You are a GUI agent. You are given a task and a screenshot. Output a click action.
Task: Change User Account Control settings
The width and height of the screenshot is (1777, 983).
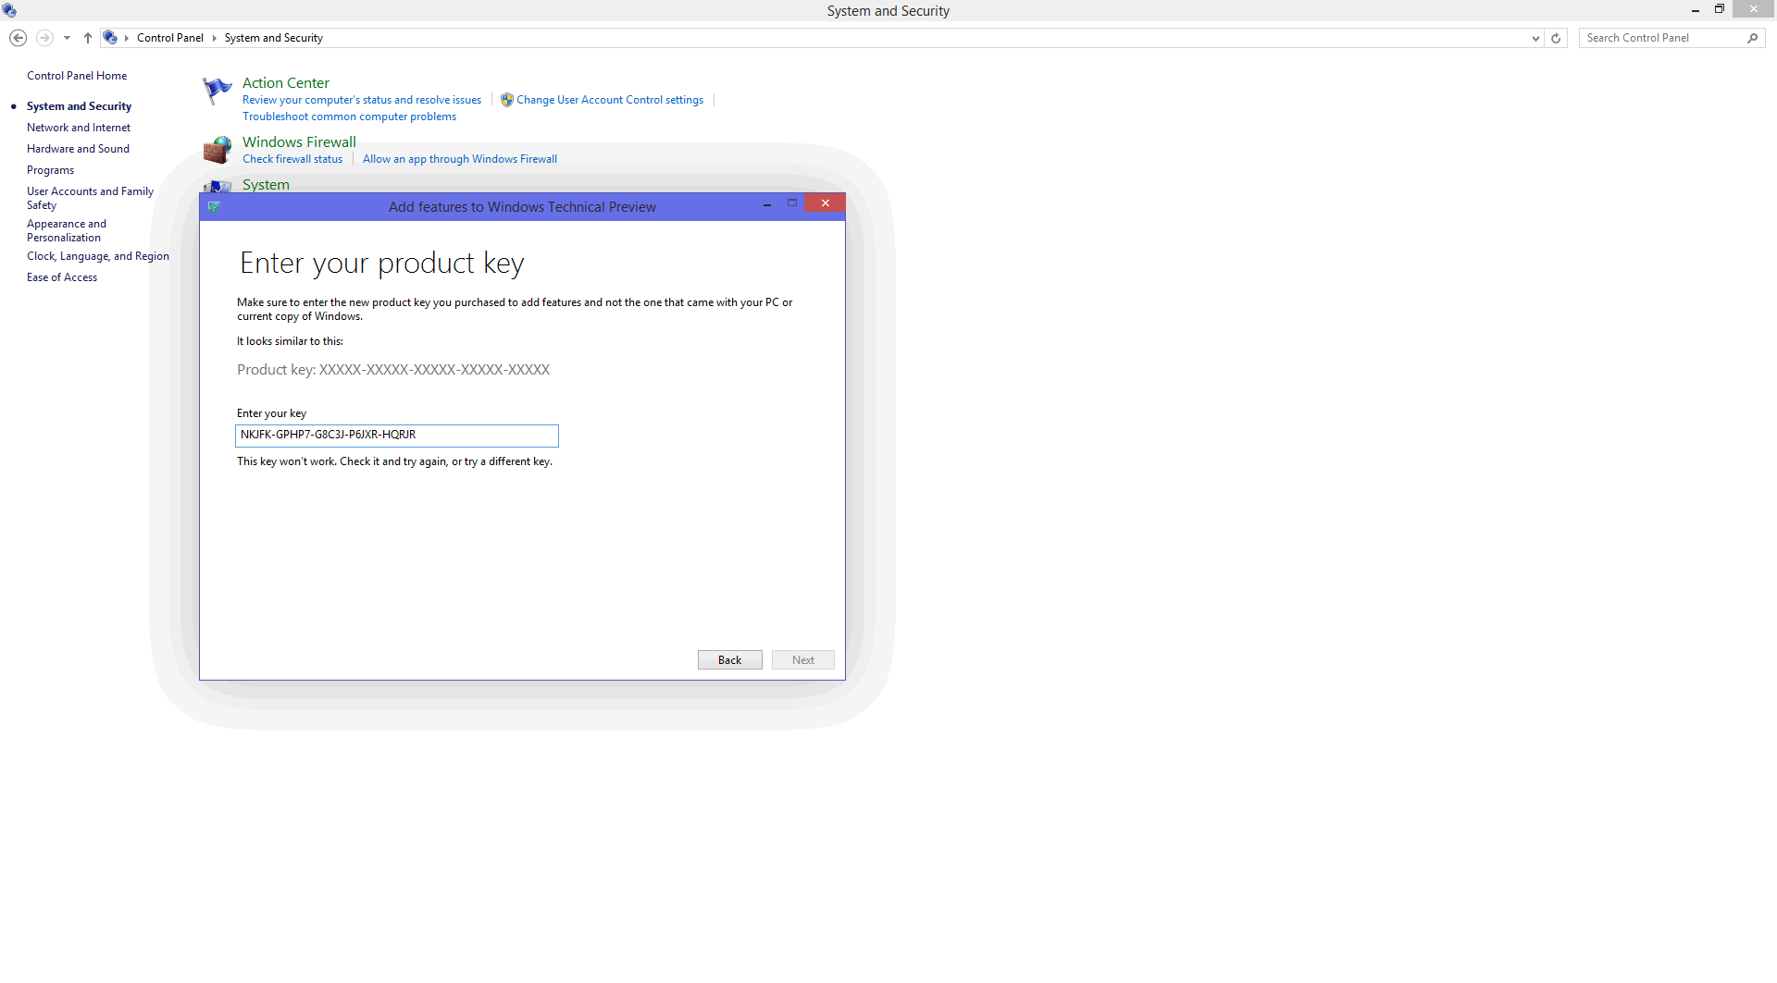pos(610,100)
